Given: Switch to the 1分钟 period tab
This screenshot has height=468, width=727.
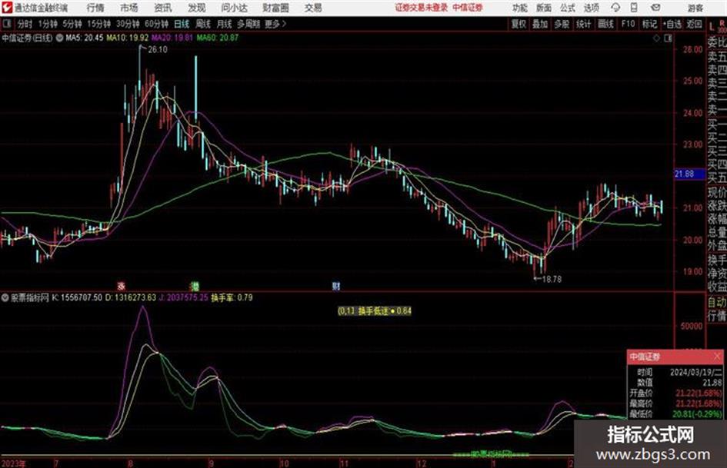Looking at the screenshot, I should [x=48, y=24].
